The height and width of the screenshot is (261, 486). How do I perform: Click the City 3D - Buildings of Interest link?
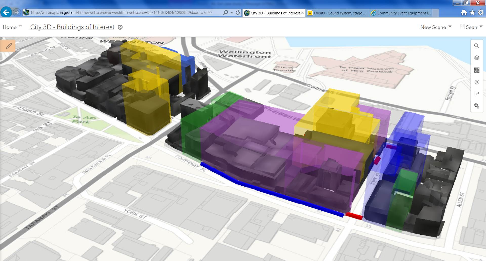[x=72, y=27]
